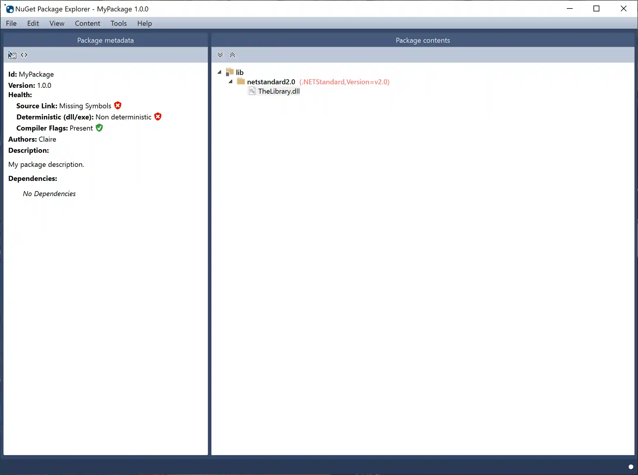Viewport: 638px width, 475px height.
Task: Expand all nodes using double-down chevron icon
Action: 220,55
